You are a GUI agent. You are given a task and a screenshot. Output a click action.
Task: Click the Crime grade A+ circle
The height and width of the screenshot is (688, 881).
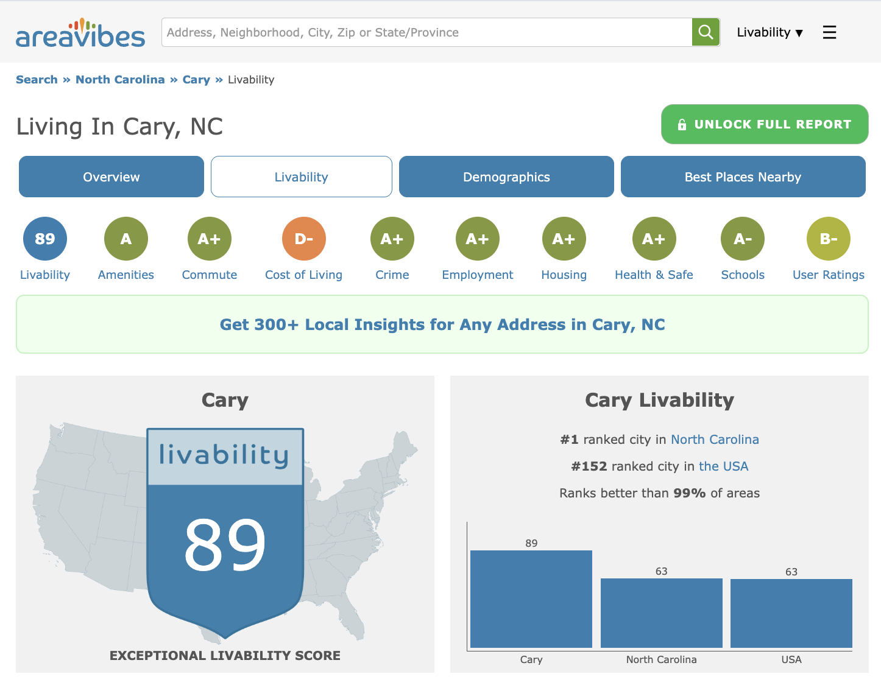[392, 239]
